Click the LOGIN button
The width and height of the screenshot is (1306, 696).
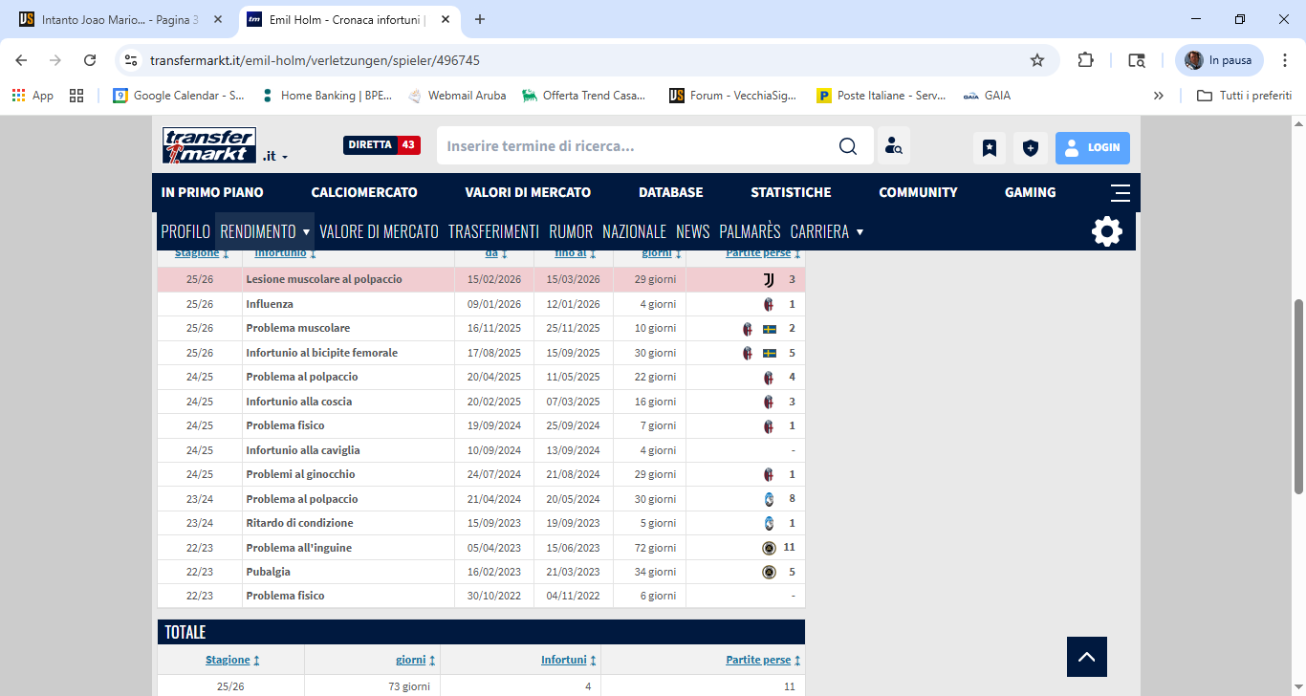[x=1092, y=147]
